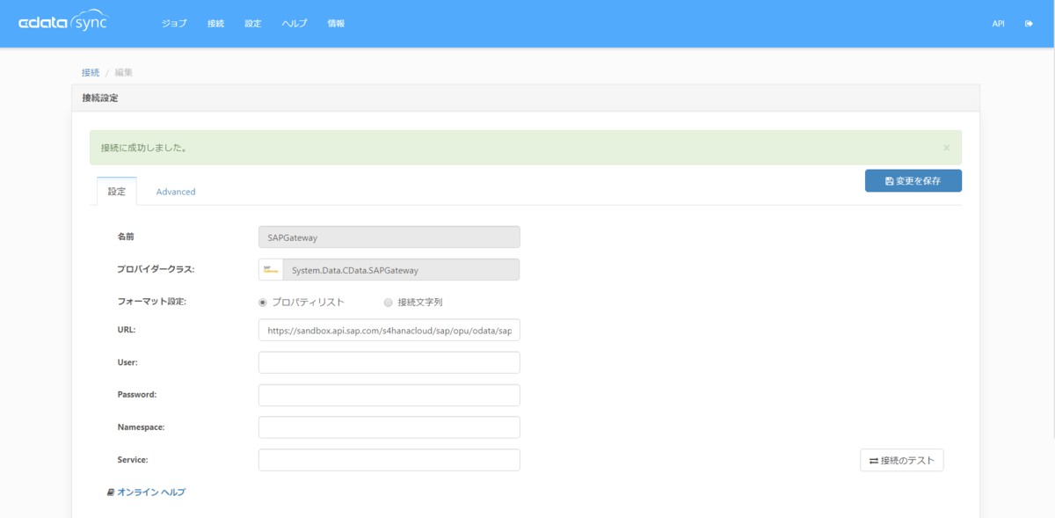Focus the Namespace input field
The image size is (1055, 518).
389,427
